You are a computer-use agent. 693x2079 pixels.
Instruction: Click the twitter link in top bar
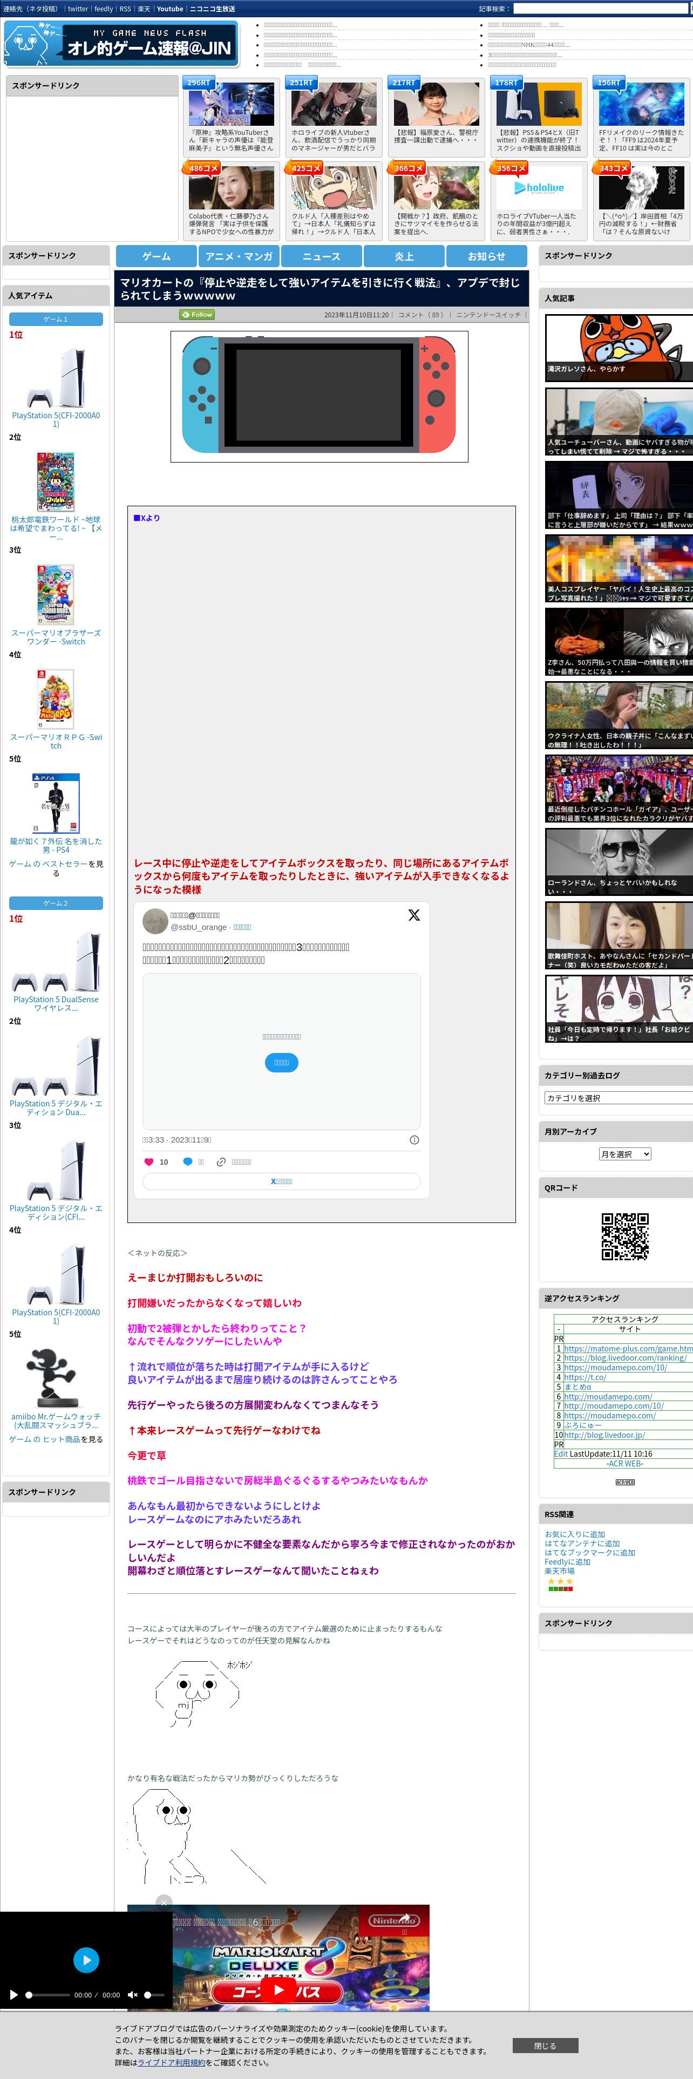(x=77, y=9)
